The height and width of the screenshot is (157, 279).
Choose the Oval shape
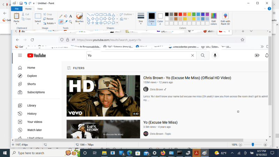[x=97, y=15]
